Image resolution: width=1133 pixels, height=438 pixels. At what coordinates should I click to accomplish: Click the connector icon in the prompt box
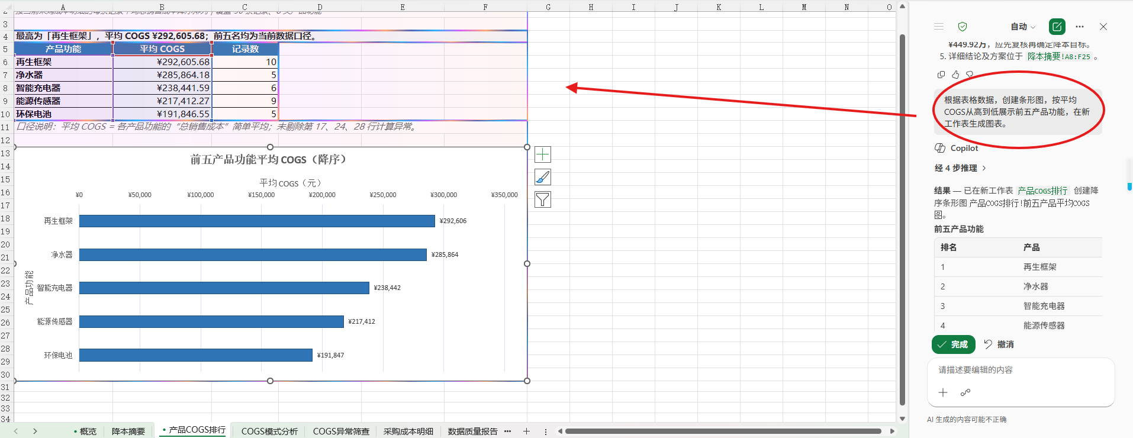[x=965, y=392]
